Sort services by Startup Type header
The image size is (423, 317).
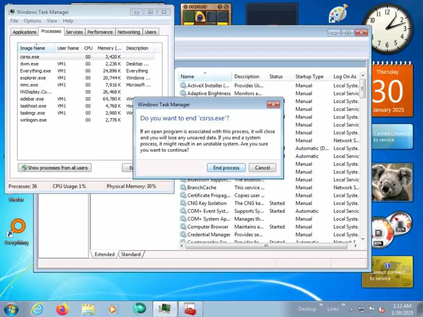click(x=312, y=76)
